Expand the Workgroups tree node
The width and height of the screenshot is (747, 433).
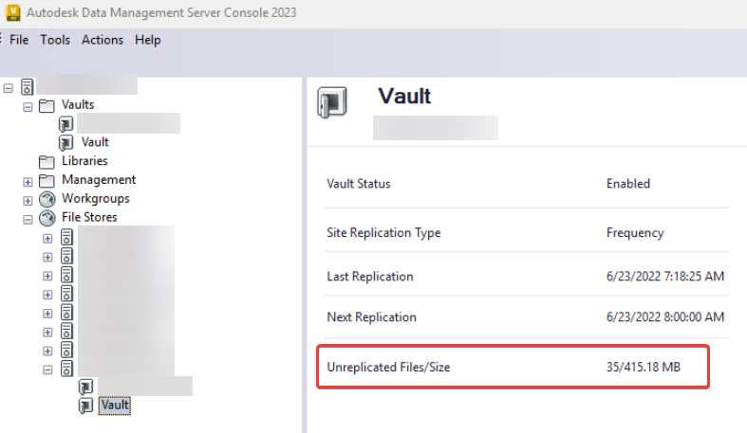pos(28,200)
